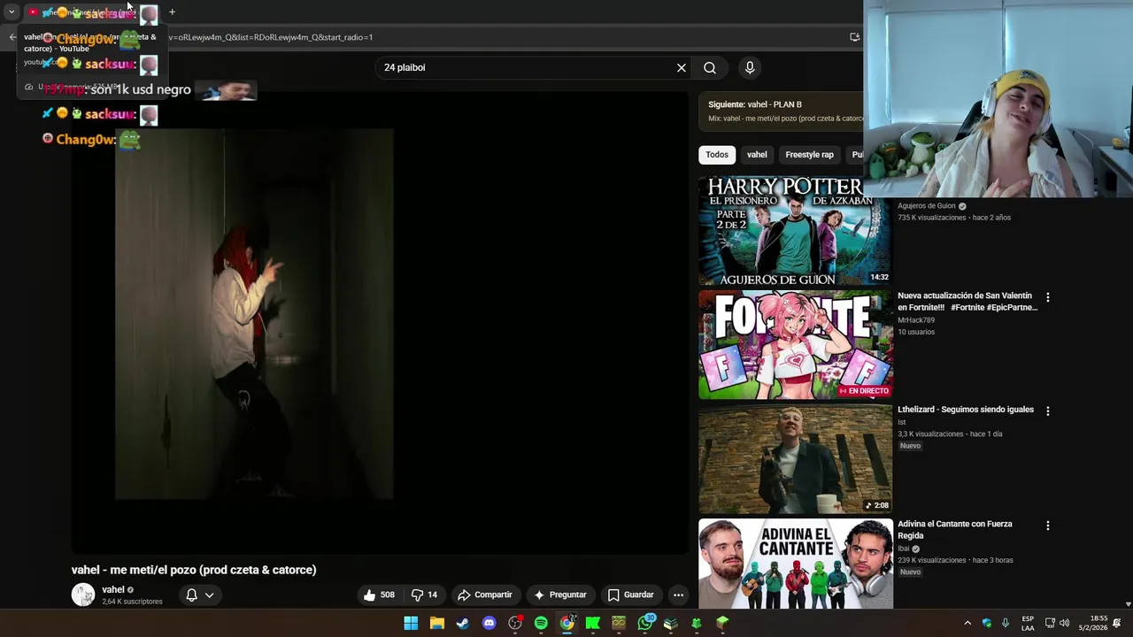This screenshot has height=637, width=1133.
Task: Open Spotify from the taskbar
Action: (x=541, y=623)
